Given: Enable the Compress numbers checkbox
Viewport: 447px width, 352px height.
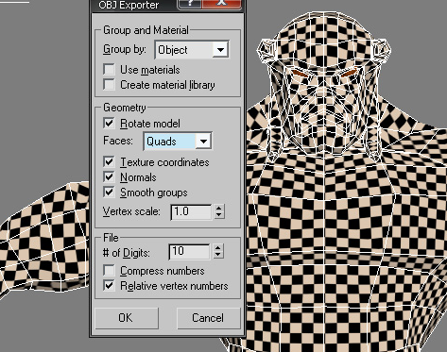Looking at the screenshot, I should 110,270.
